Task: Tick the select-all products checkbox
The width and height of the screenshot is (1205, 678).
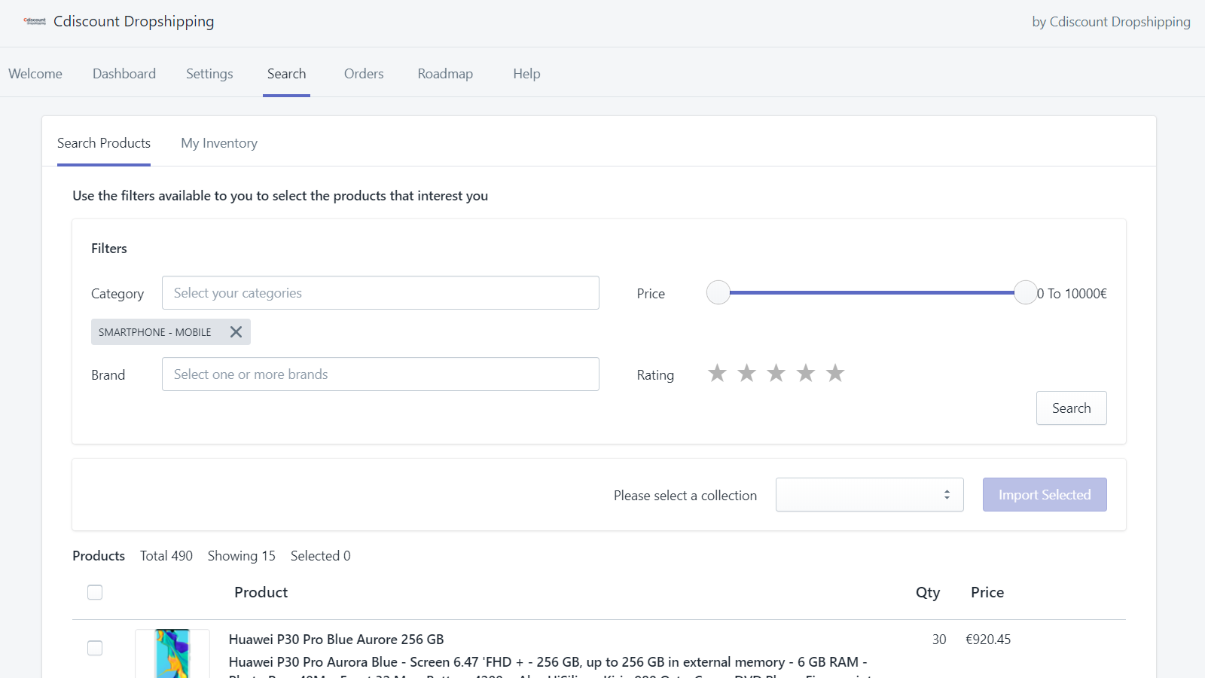Action: (x=95, y=592)
